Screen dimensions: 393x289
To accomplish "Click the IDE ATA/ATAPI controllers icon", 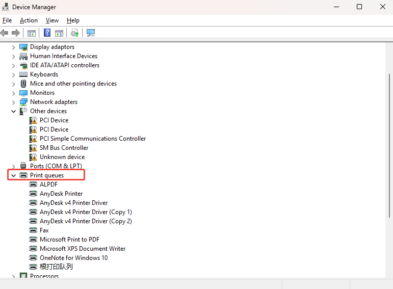I will 23,65.
